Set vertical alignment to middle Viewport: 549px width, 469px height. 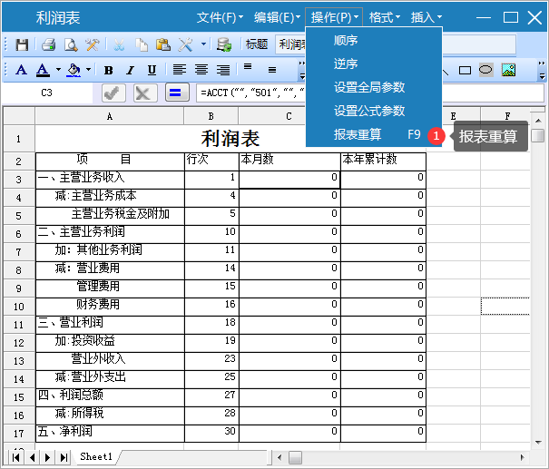pos(272,70)
